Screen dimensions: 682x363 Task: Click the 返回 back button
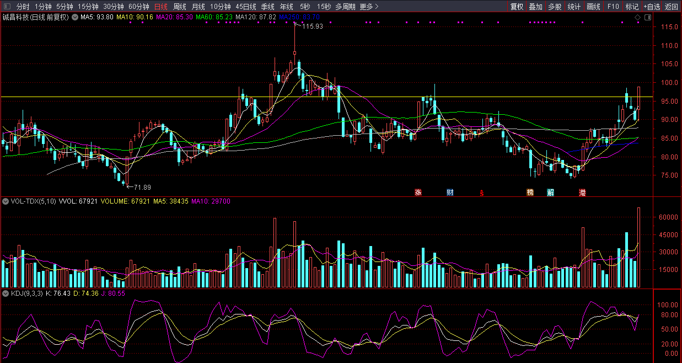click(672, 7)
